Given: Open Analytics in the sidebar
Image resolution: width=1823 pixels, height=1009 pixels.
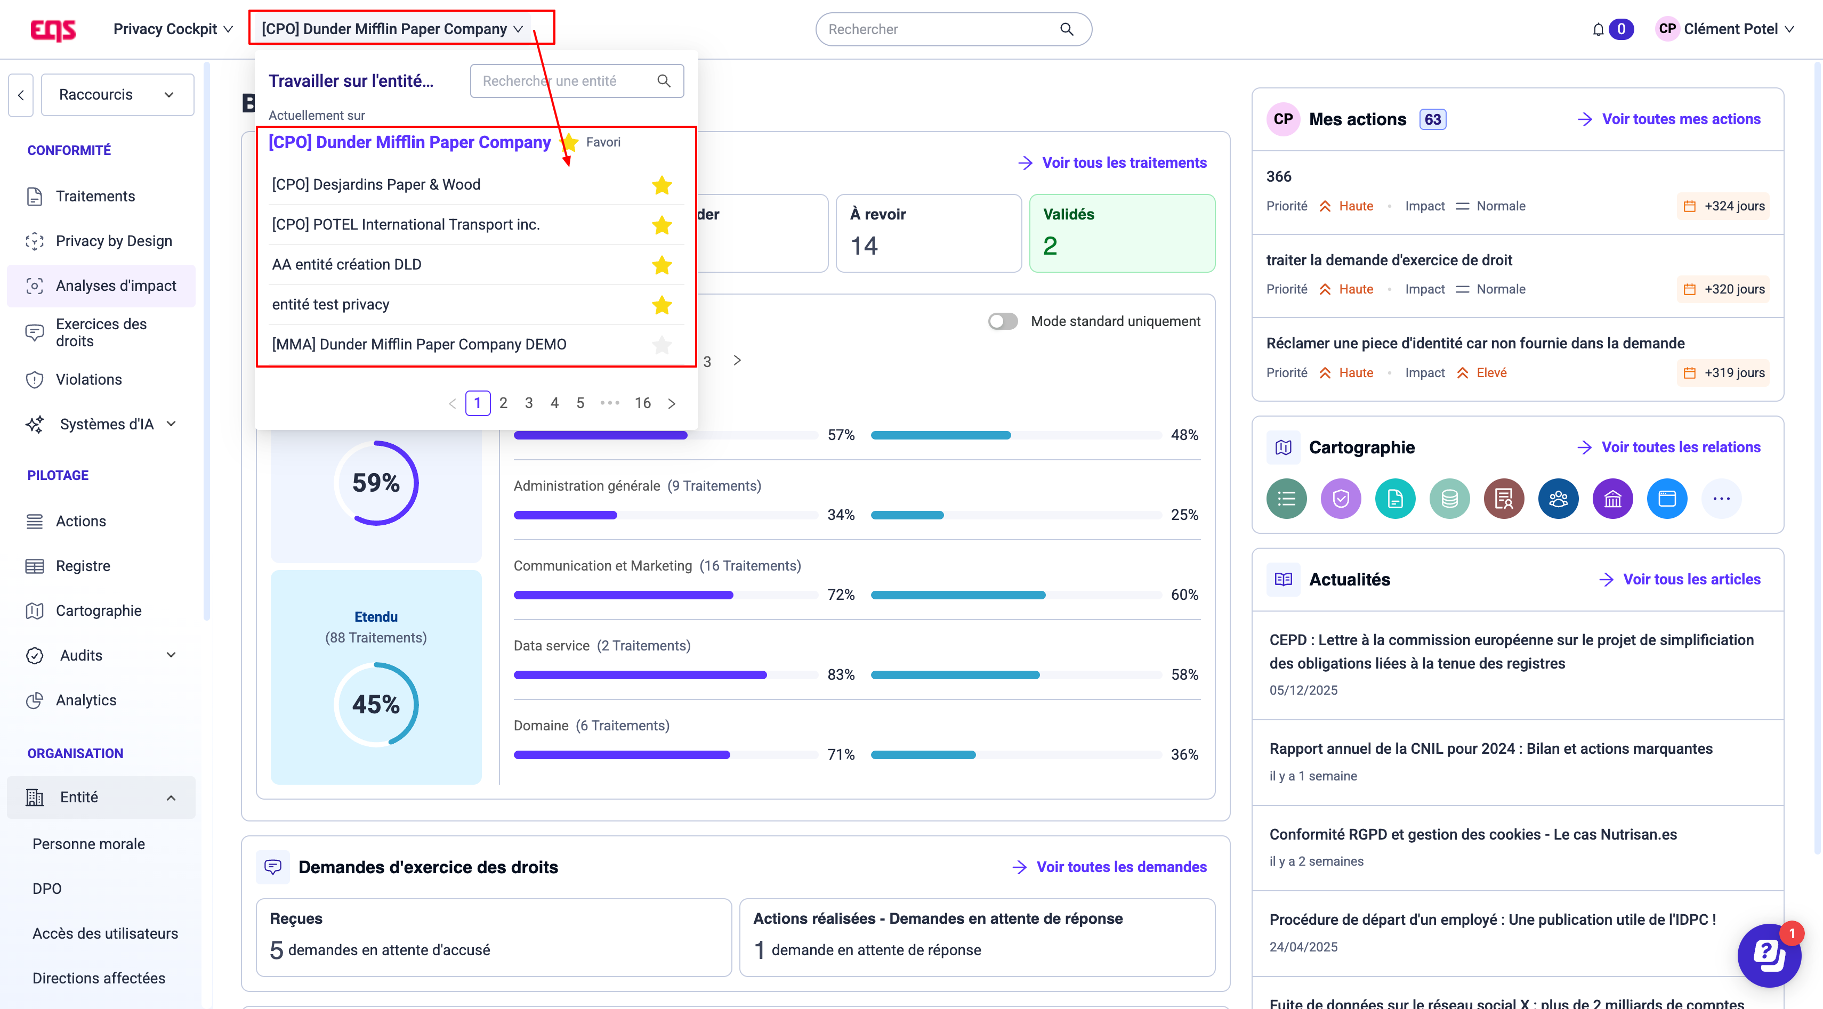Looking at the screenshot, I should [x=101, y=701].
